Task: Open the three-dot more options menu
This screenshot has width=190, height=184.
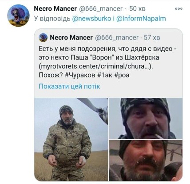Action: click(x=178, y=8)
